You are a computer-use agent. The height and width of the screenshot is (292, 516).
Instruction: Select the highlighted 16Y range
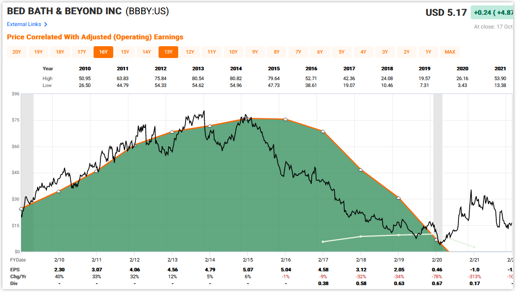coord(103,52)
